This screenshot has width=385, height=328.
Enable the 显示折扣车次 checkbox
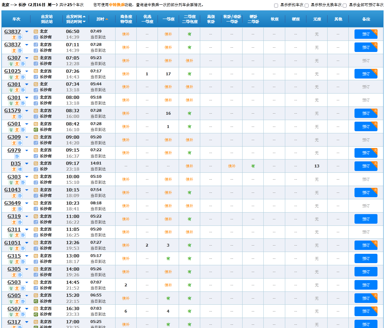pos(276,5)
